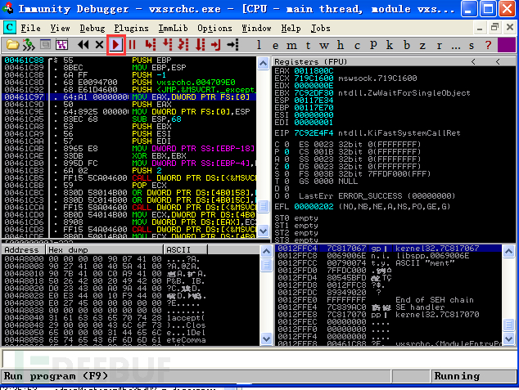Toggle the P flag value in registers
Viewport: 519px width, 390px height.
point(287,152)
